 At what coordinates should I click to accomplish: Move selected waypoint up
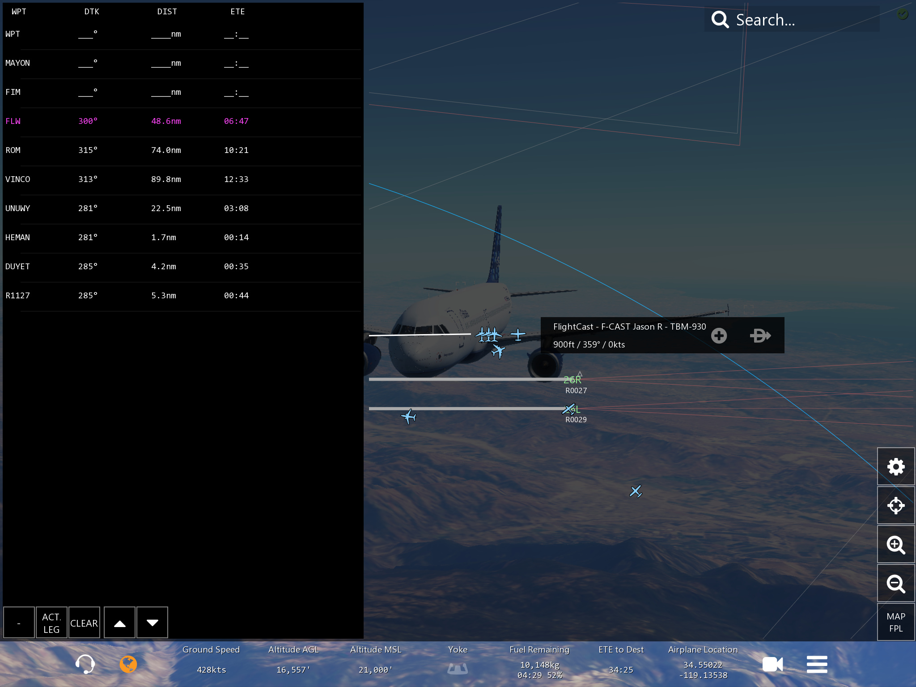click(x=119, y=623)
